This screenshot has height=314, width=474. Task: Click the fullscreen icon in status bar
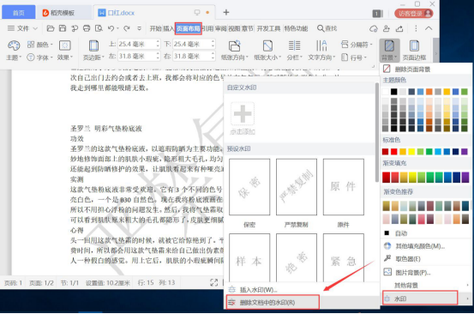coord(213,282)
